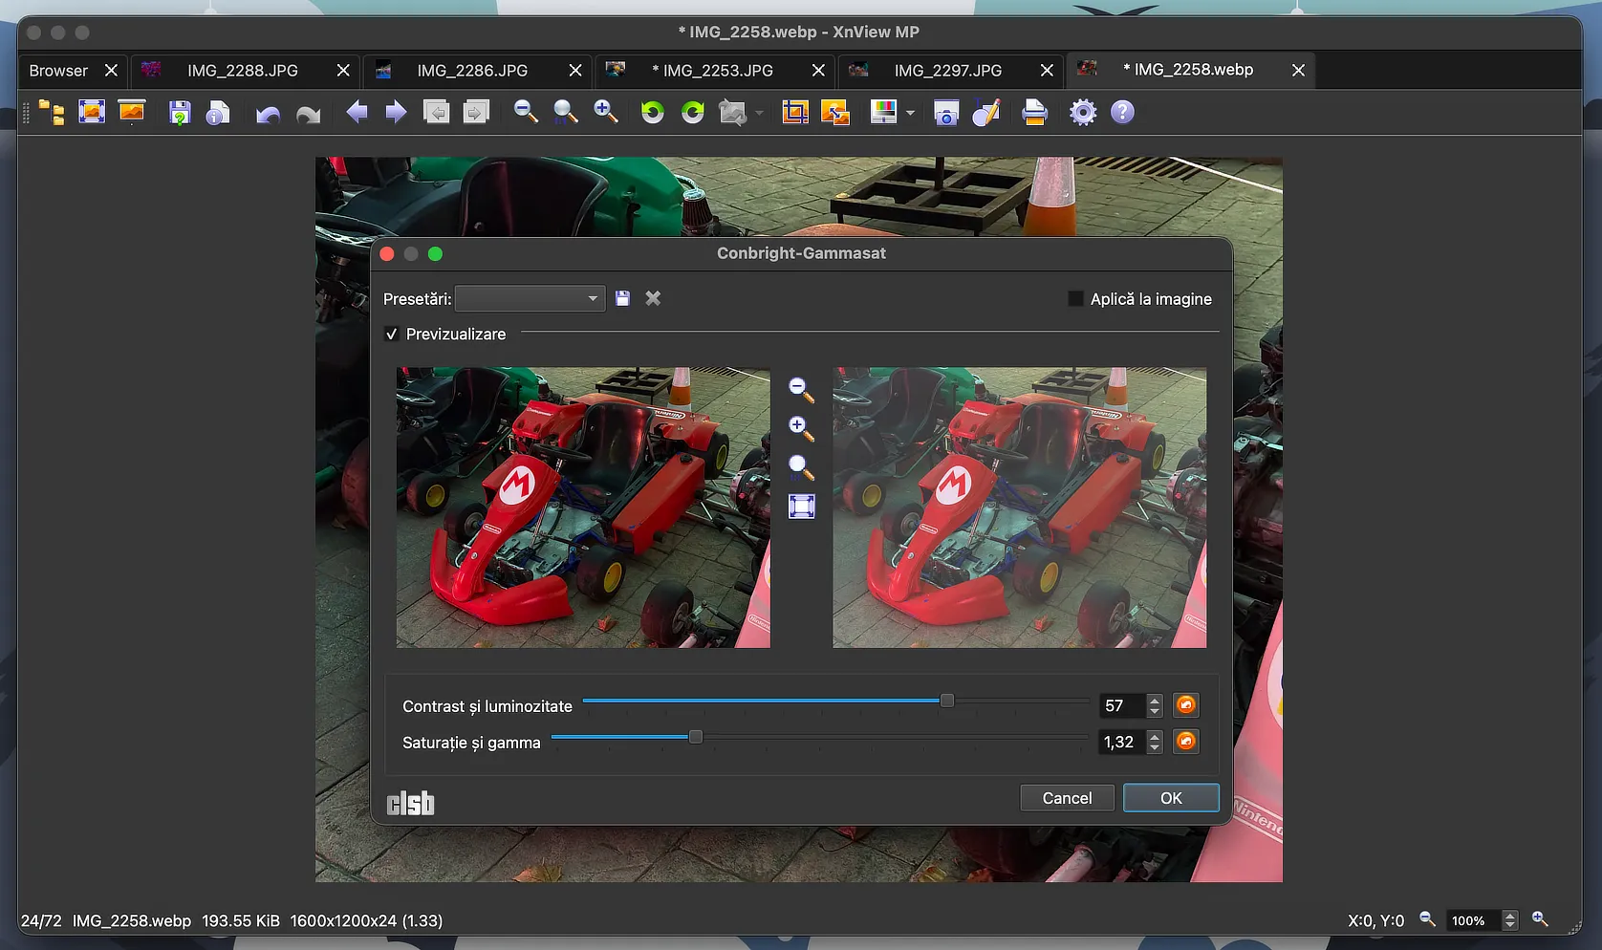This screenshot has width=1602, height=950.
Task: Uncheck the Previzualizare checkbox
Action: pyautogui.click(x=391, y=335)
